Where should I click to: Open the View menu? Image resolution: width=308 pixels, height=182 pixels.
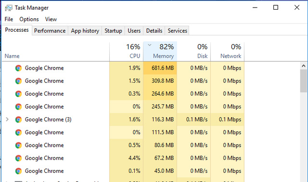tap(51, 19)
